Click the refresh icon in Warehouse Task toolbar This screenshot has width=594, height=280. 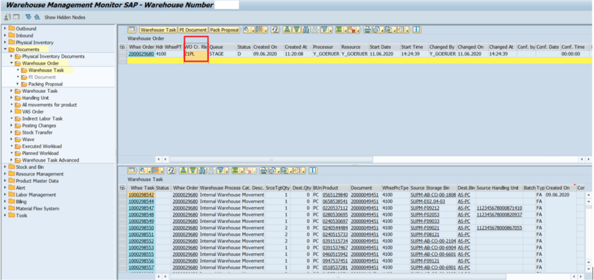coord(171,170)
